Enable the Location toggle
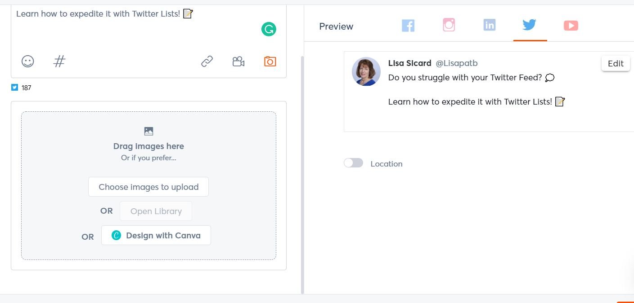 click(353, 162)
